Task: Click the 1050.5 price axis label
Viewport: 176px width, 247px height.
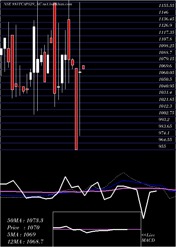Action: (165, 79)
